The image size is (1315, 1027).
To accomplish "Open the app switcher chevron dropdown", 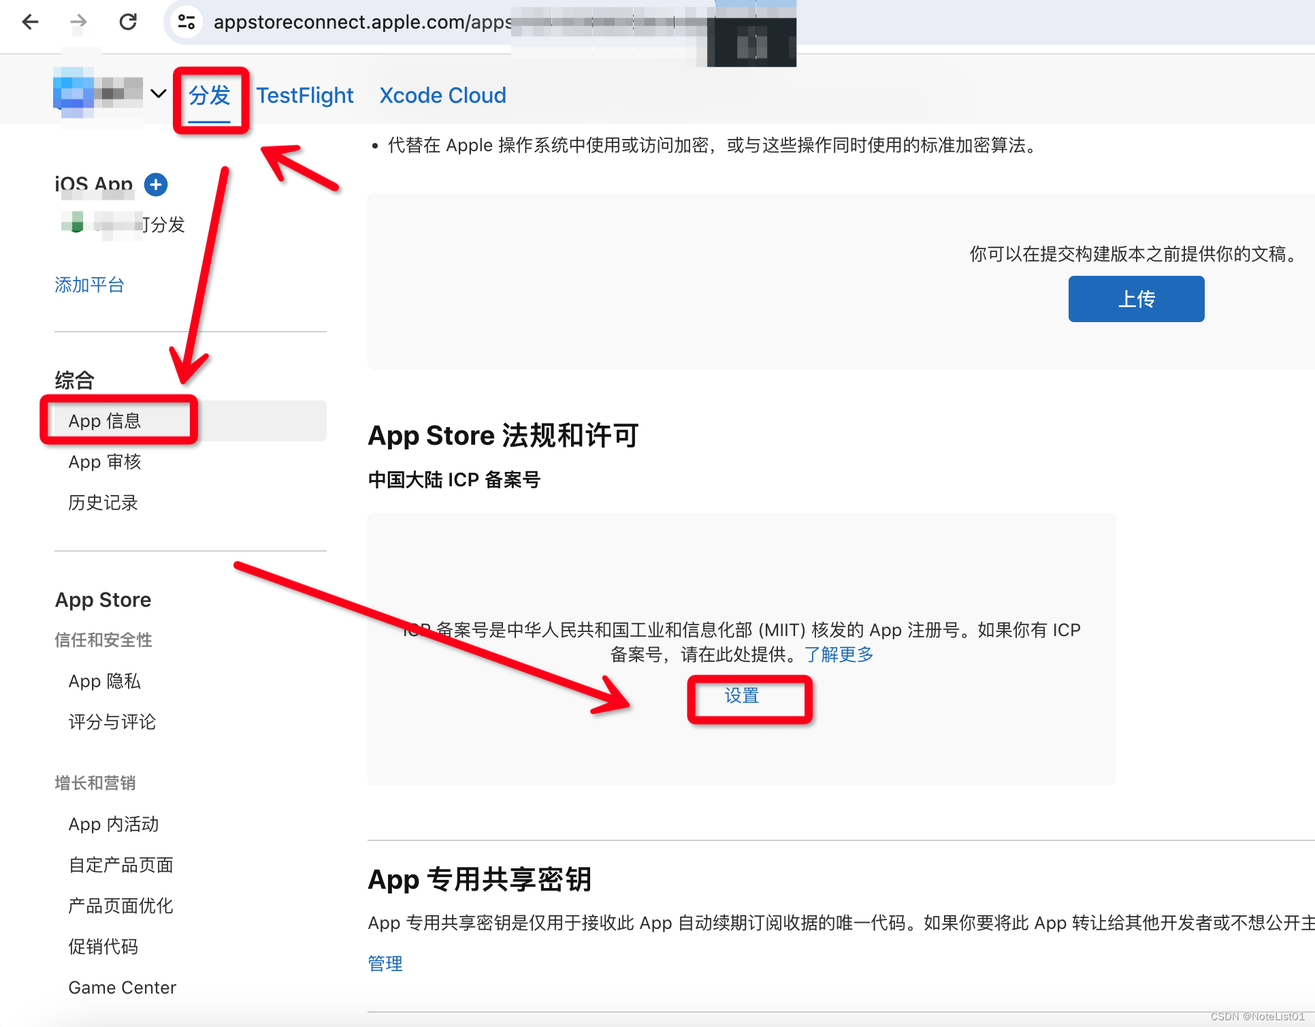I will pos(159,94).
